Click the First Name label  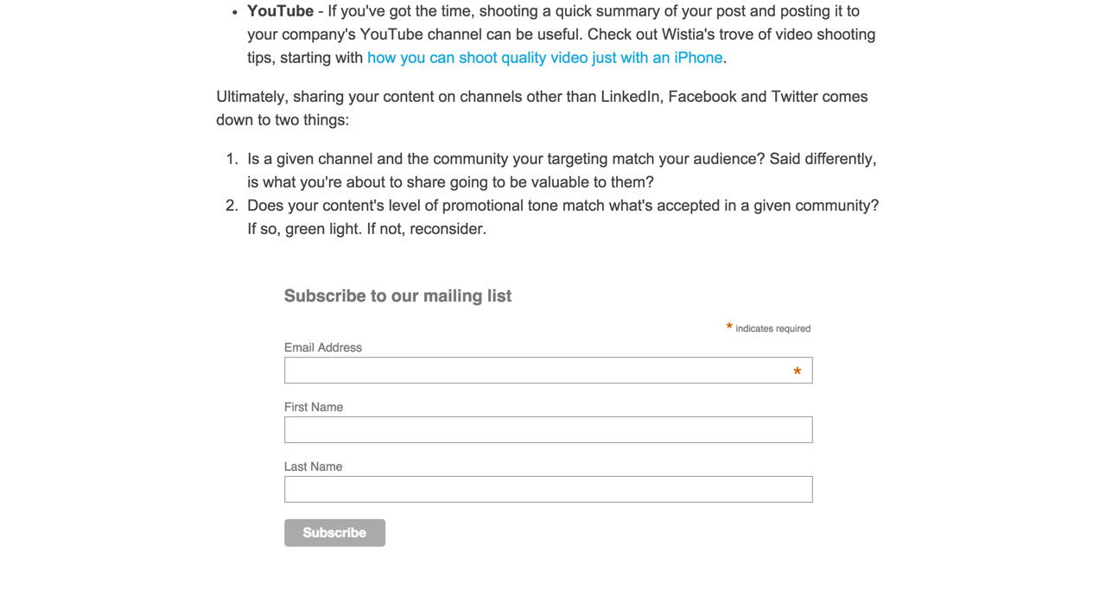point(314,407)
